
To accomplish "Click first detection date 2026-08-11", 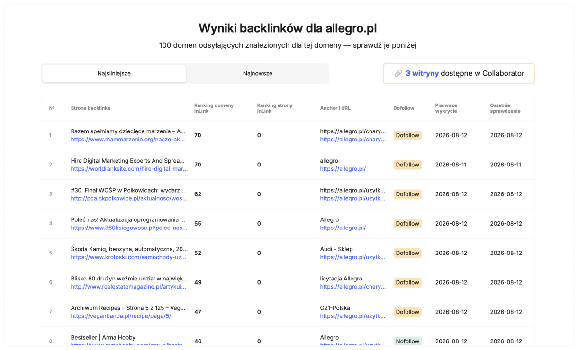I will click(x=451, y=165).
